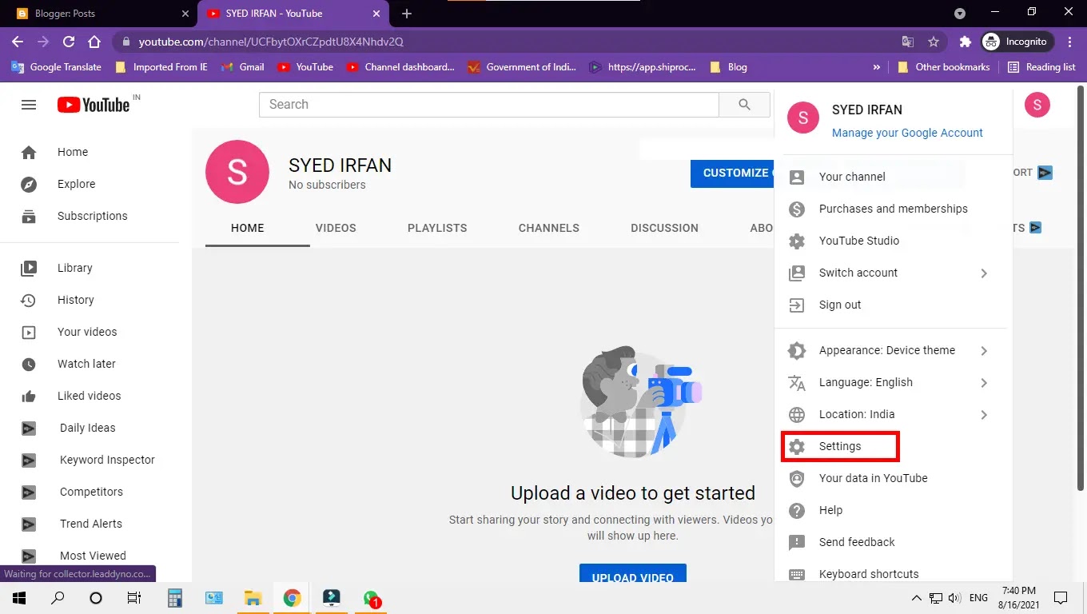This screenshot has width=1087, height=614.
Task: Open the Chrome tab search dropdown
Action: (960, 14)
